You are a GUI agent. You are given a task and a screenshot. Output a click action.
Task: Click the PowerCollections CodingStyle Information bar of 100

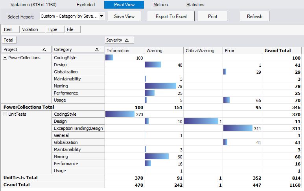[109, 58]
